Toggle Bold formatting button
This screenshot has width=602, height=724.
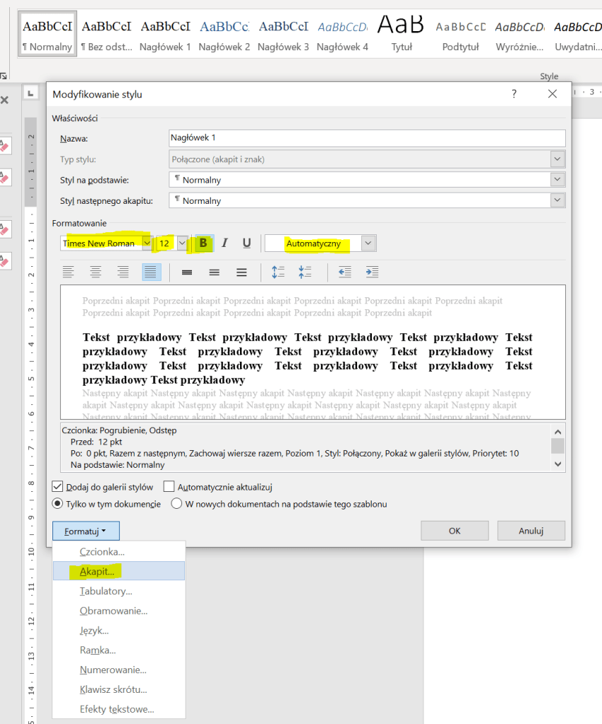point(204,243)
